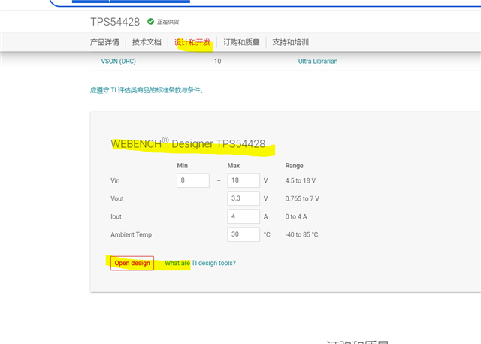Click the Vin Max input field
This screenshot has height=344, width=481.
244,180
